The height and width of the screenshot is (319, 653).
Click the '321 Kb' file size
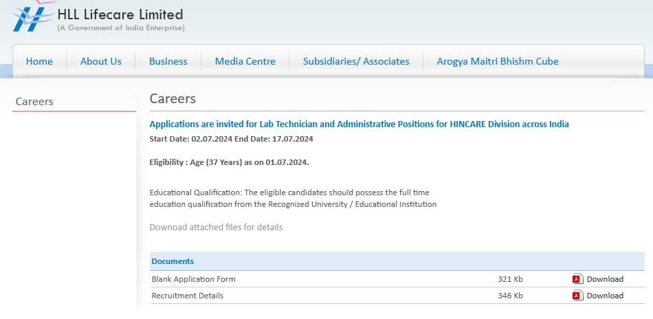[510, 279]
